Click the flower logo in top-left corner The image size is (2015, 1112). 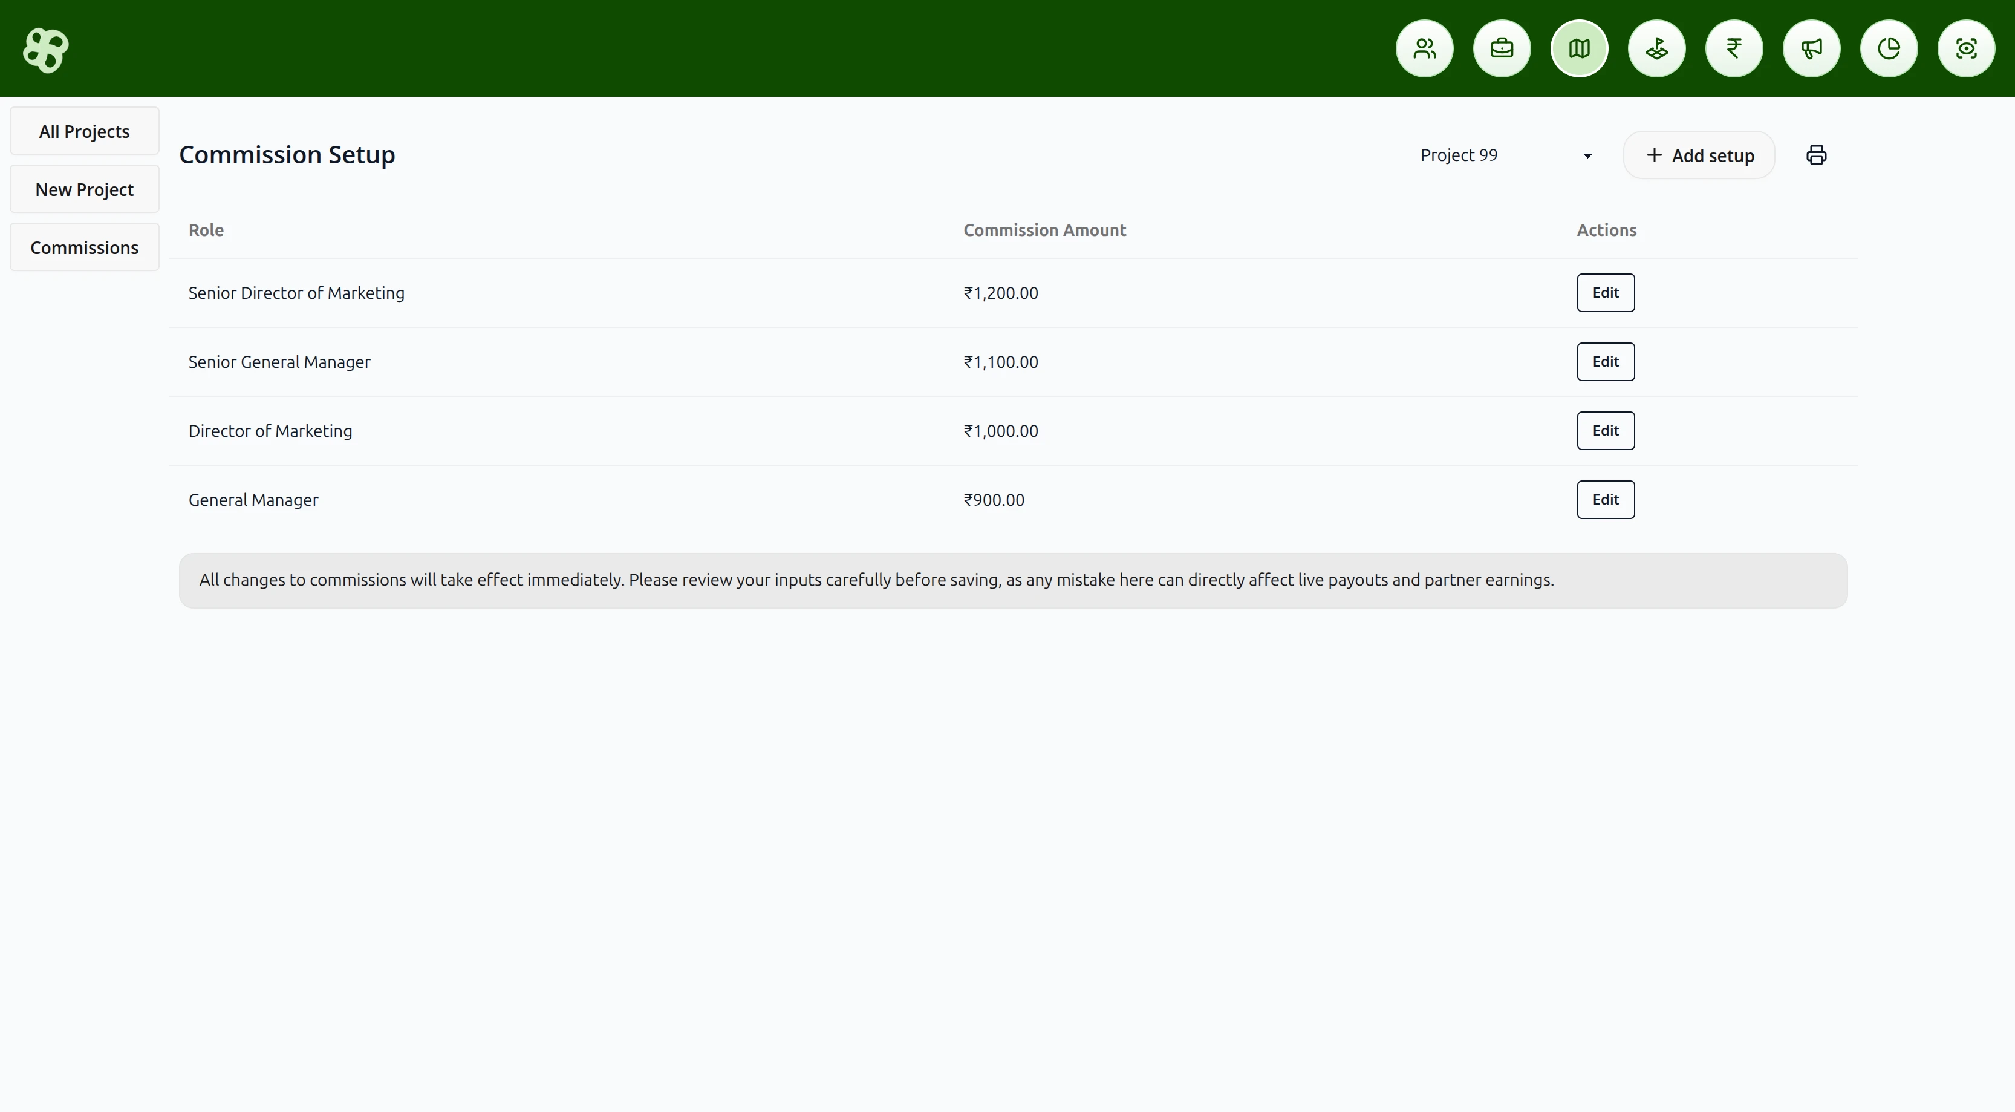(x=46, y=50)
